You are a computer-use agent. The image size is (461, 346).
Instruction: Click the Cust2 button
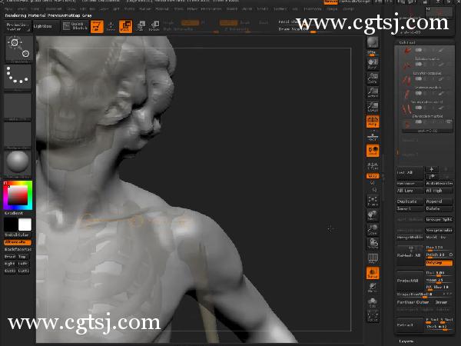pyautogui.click(x=24, y=271)
